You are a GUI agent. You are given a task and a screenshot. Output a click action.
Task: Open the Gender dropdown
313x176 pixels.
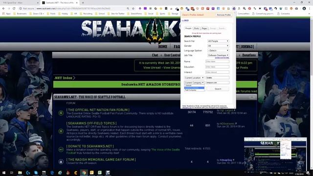(218, 45)
